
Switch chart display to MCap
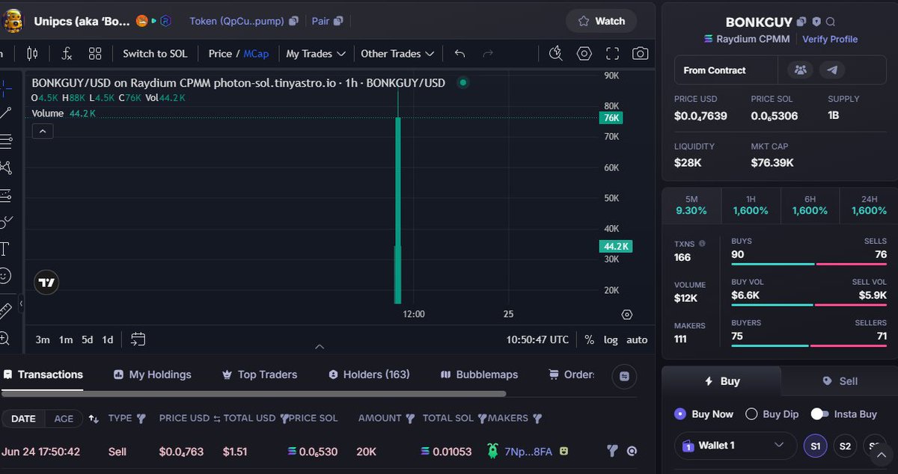pyautogui.click(x=256, y=54)
